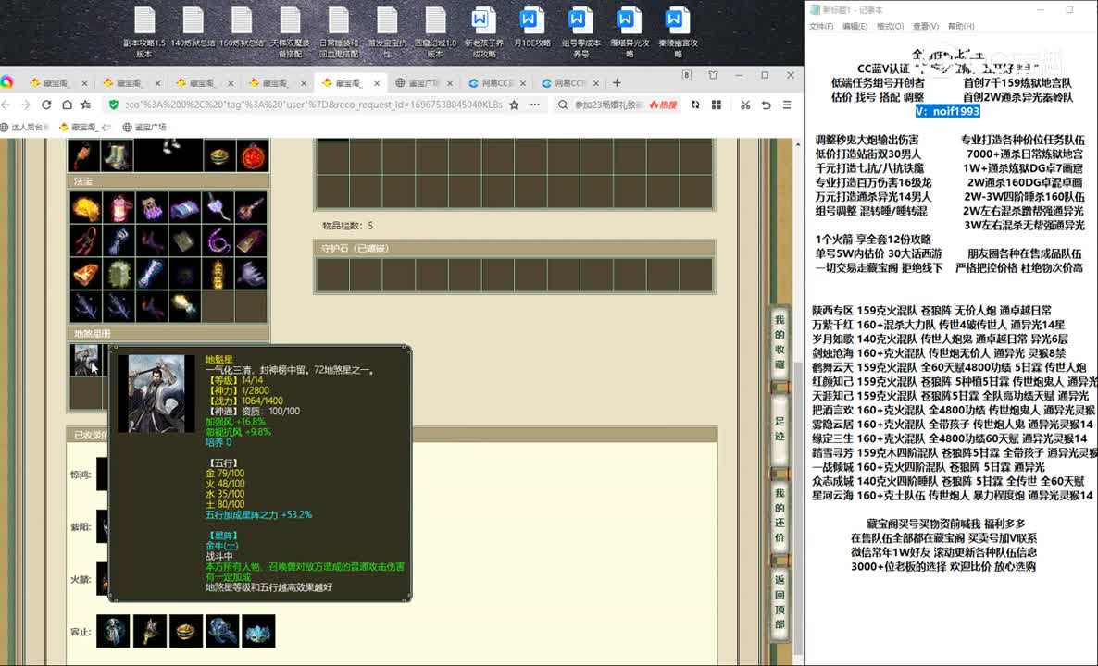Open the 160炼狱总结 desktop file
This screenshot has width=1098, height=666.
tap(242, 28)
